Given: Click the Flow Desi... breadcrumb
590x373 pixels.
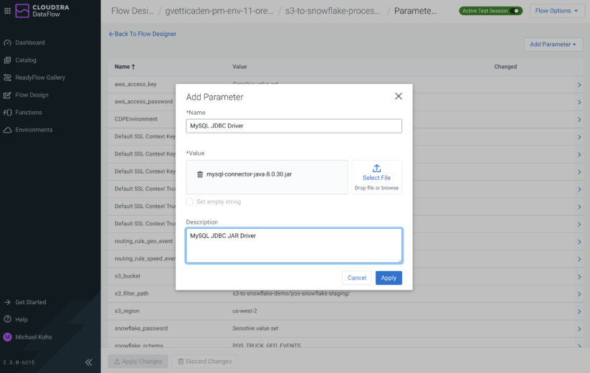Looking at the screenshot, I should (x=133, y=11).
